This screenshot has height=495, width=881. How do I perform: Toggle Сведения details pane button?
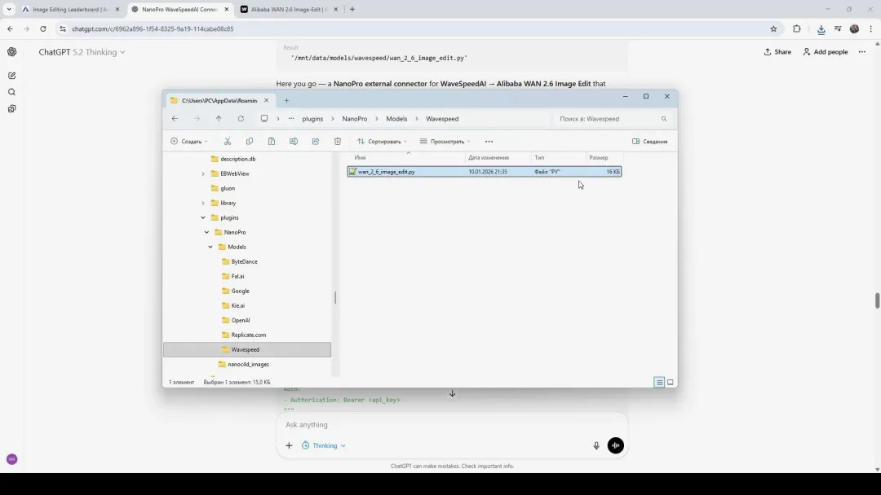point(650,142)
